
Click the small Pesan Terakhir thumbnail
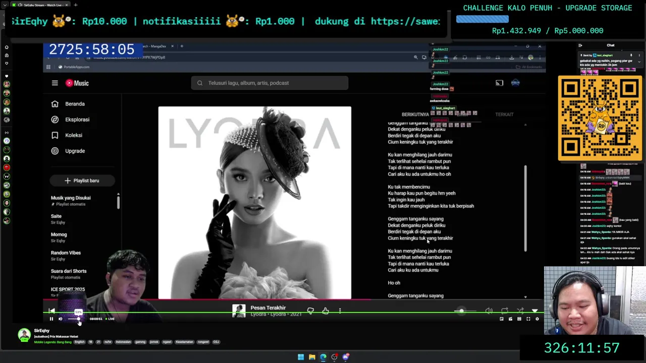click(x=239, y=311)
